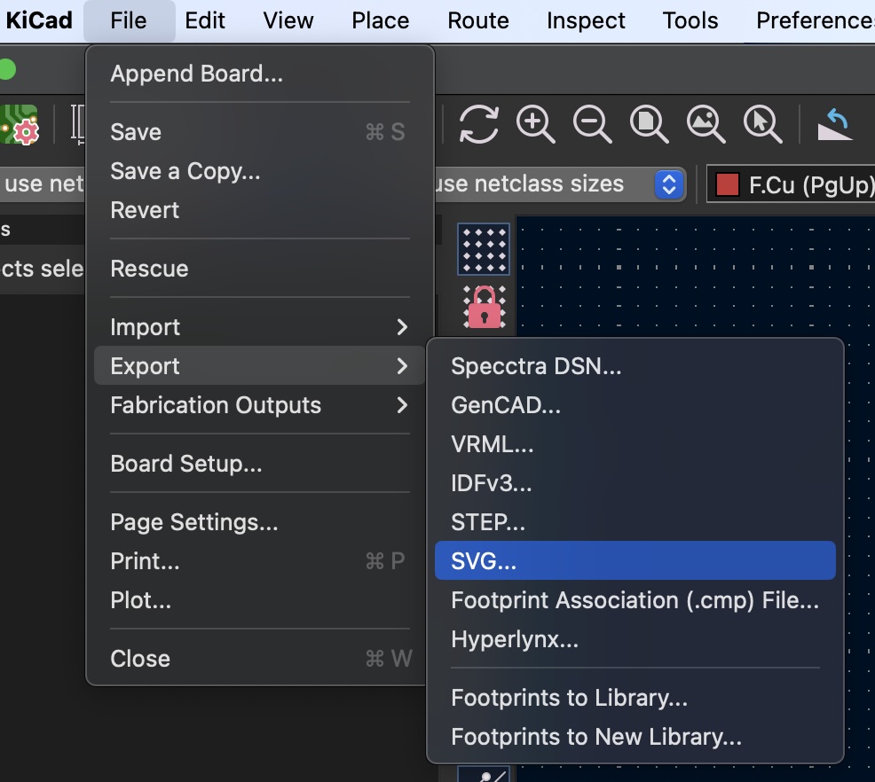This screenshot has height=782, width=875.
Task: Toggle the red padlock grid icon
Action: coord(484,307)
